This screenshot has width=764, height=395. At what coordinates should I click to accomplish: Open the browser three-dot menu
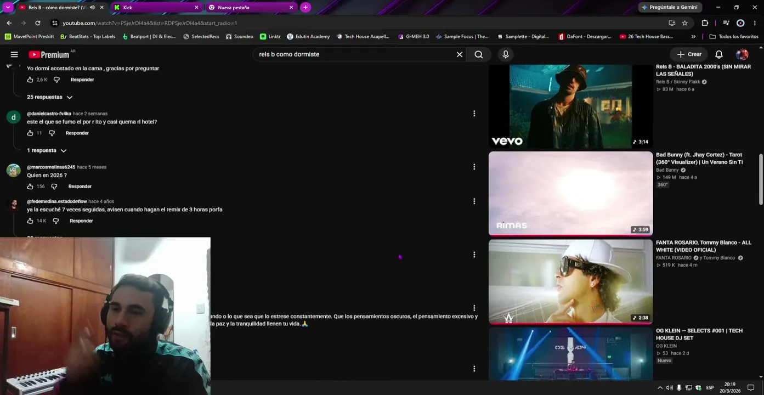[x=755, y=23]
